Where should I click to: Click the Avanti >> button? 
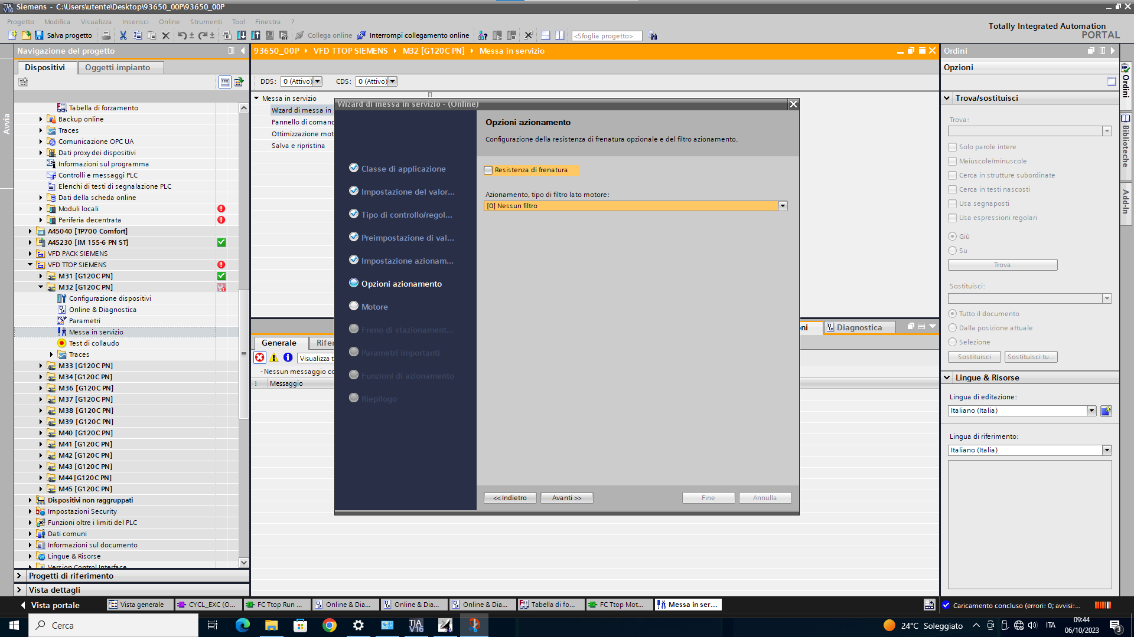[x=566, y=498]
